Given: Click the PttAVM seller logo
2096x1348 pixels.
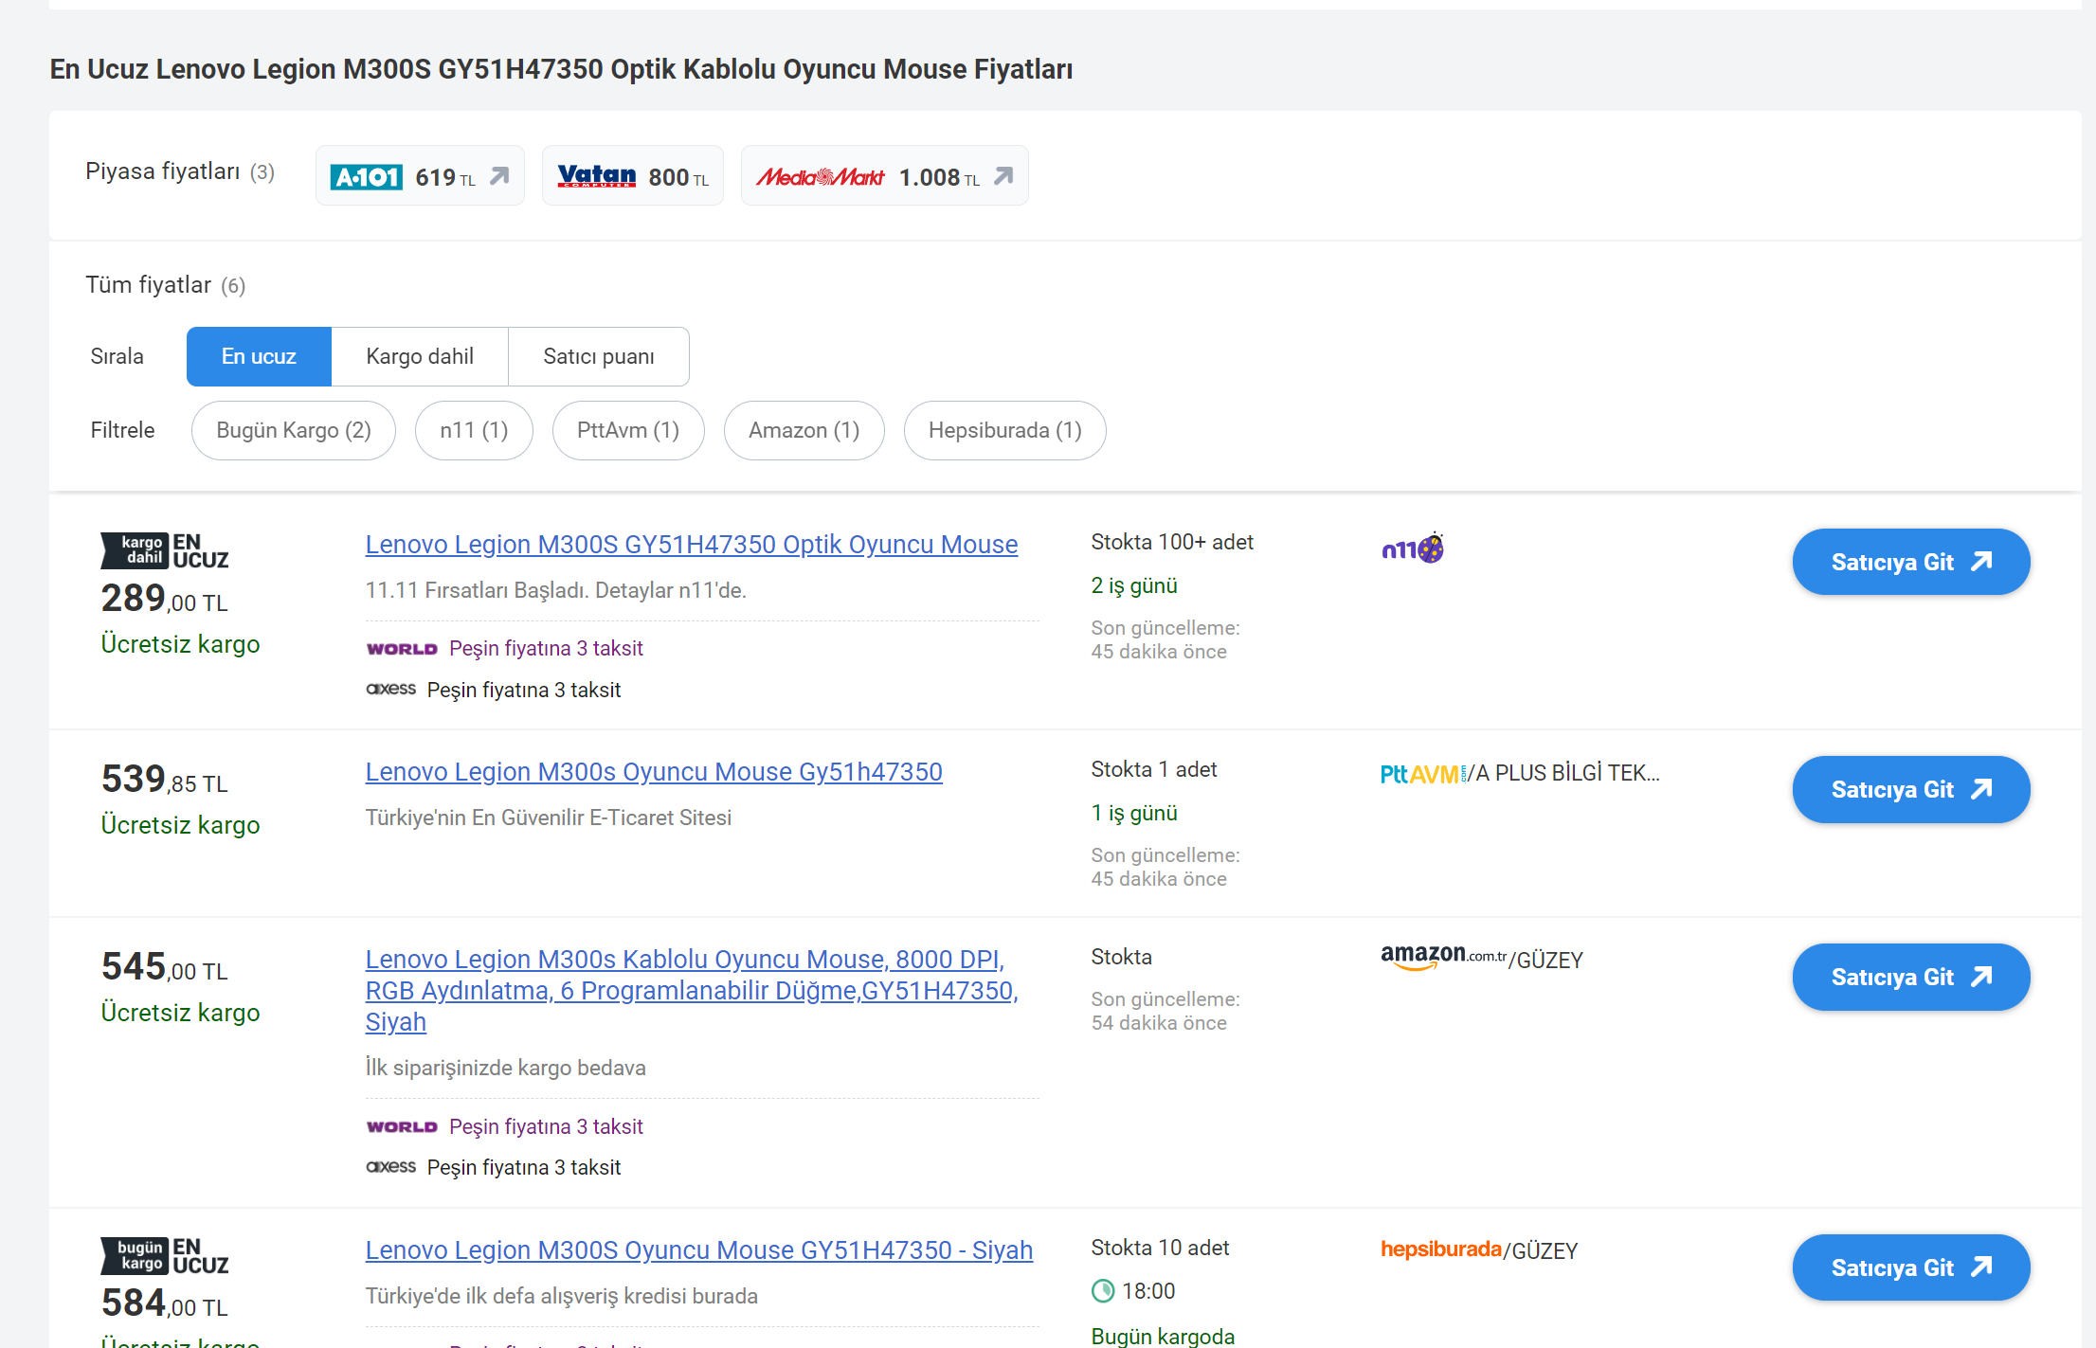Looking at the screenshot, I should [1422, 774].
